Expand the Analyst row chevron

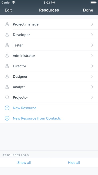(92, 87)
